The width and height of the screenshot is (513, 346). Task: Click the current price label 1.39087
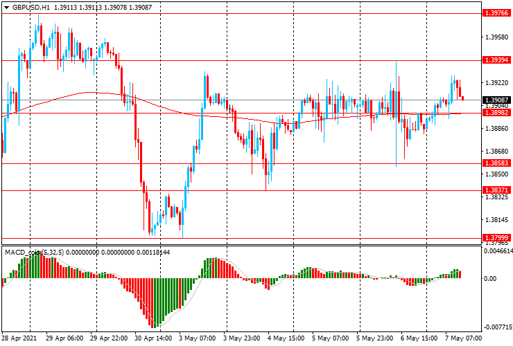pyautogui.click(x=496, y=100)
